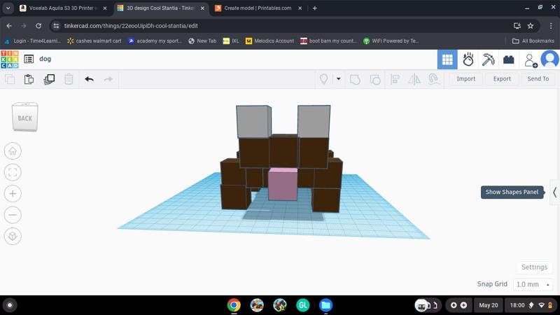Open the IXL bookmark

[231, 41]
